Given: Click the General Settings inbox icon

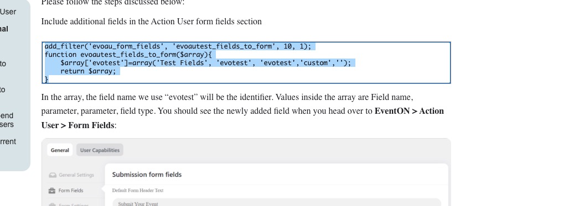Looking at the screenshot, I should 53,175.
